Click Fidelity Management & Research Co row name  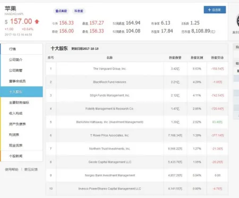tap(109, 109)
